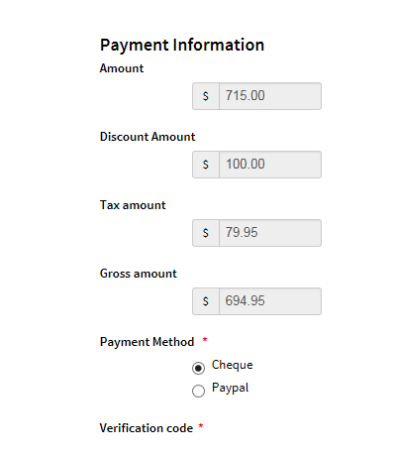Click the Amount field label
This screenshot has width=395, height=455.
tap(122, 68)
